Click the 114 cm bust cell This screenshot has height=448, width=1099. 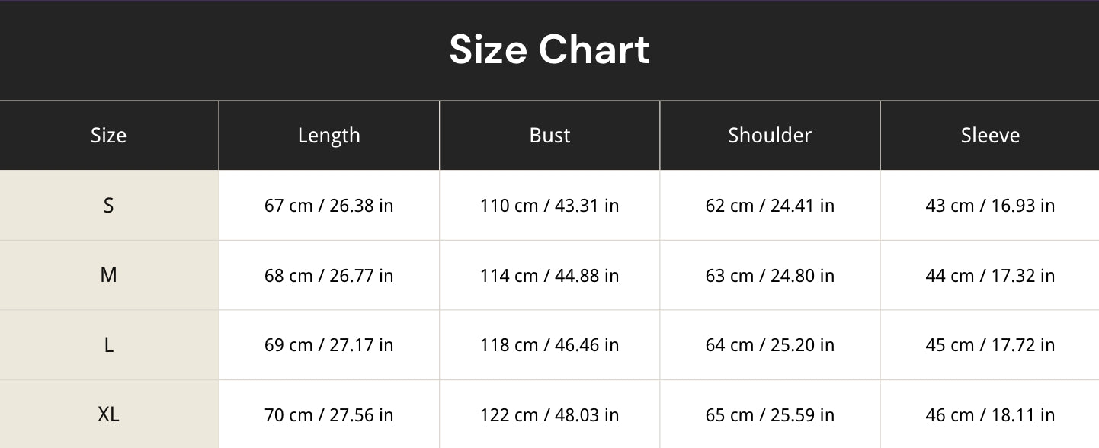pos(549,275)
